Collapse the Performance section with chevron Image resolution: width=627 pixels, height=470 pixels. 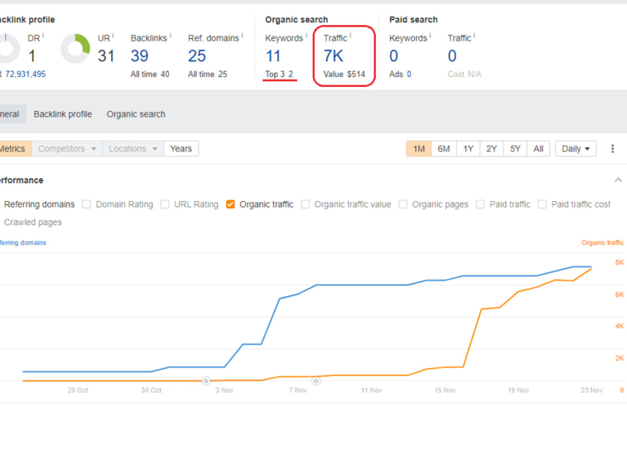618,180
